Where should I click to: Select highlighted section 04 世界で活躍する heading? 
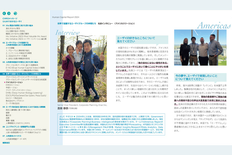pyautogui.click(x=25, y=74)
